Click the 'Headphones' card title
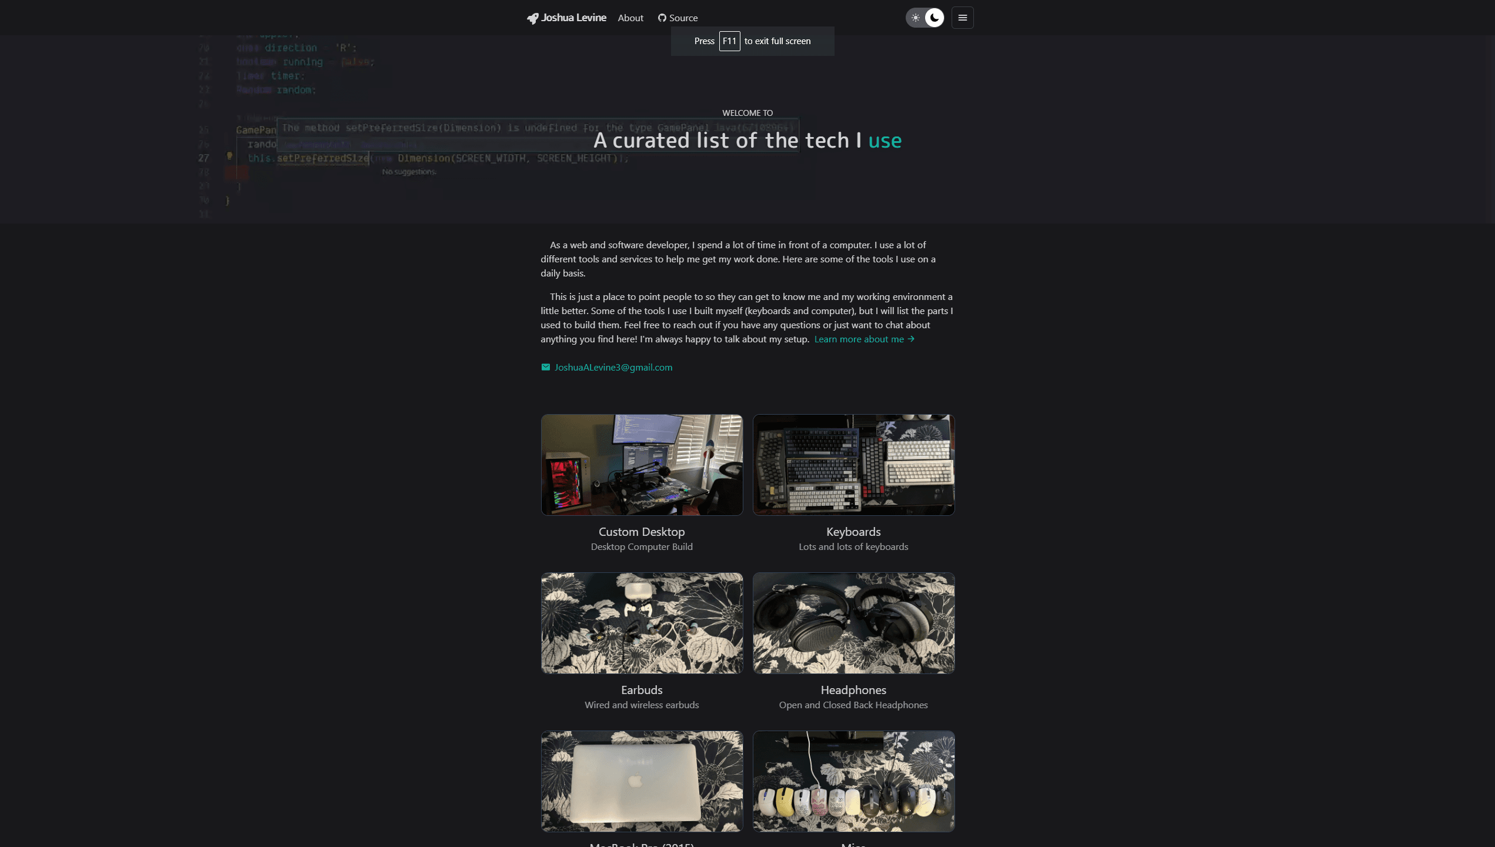 tap(853, 690)
